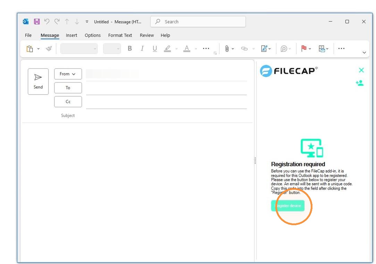376x264 pixels.
Task: Click the red Follow Up flag icon
Action: (x=304, y=49)
